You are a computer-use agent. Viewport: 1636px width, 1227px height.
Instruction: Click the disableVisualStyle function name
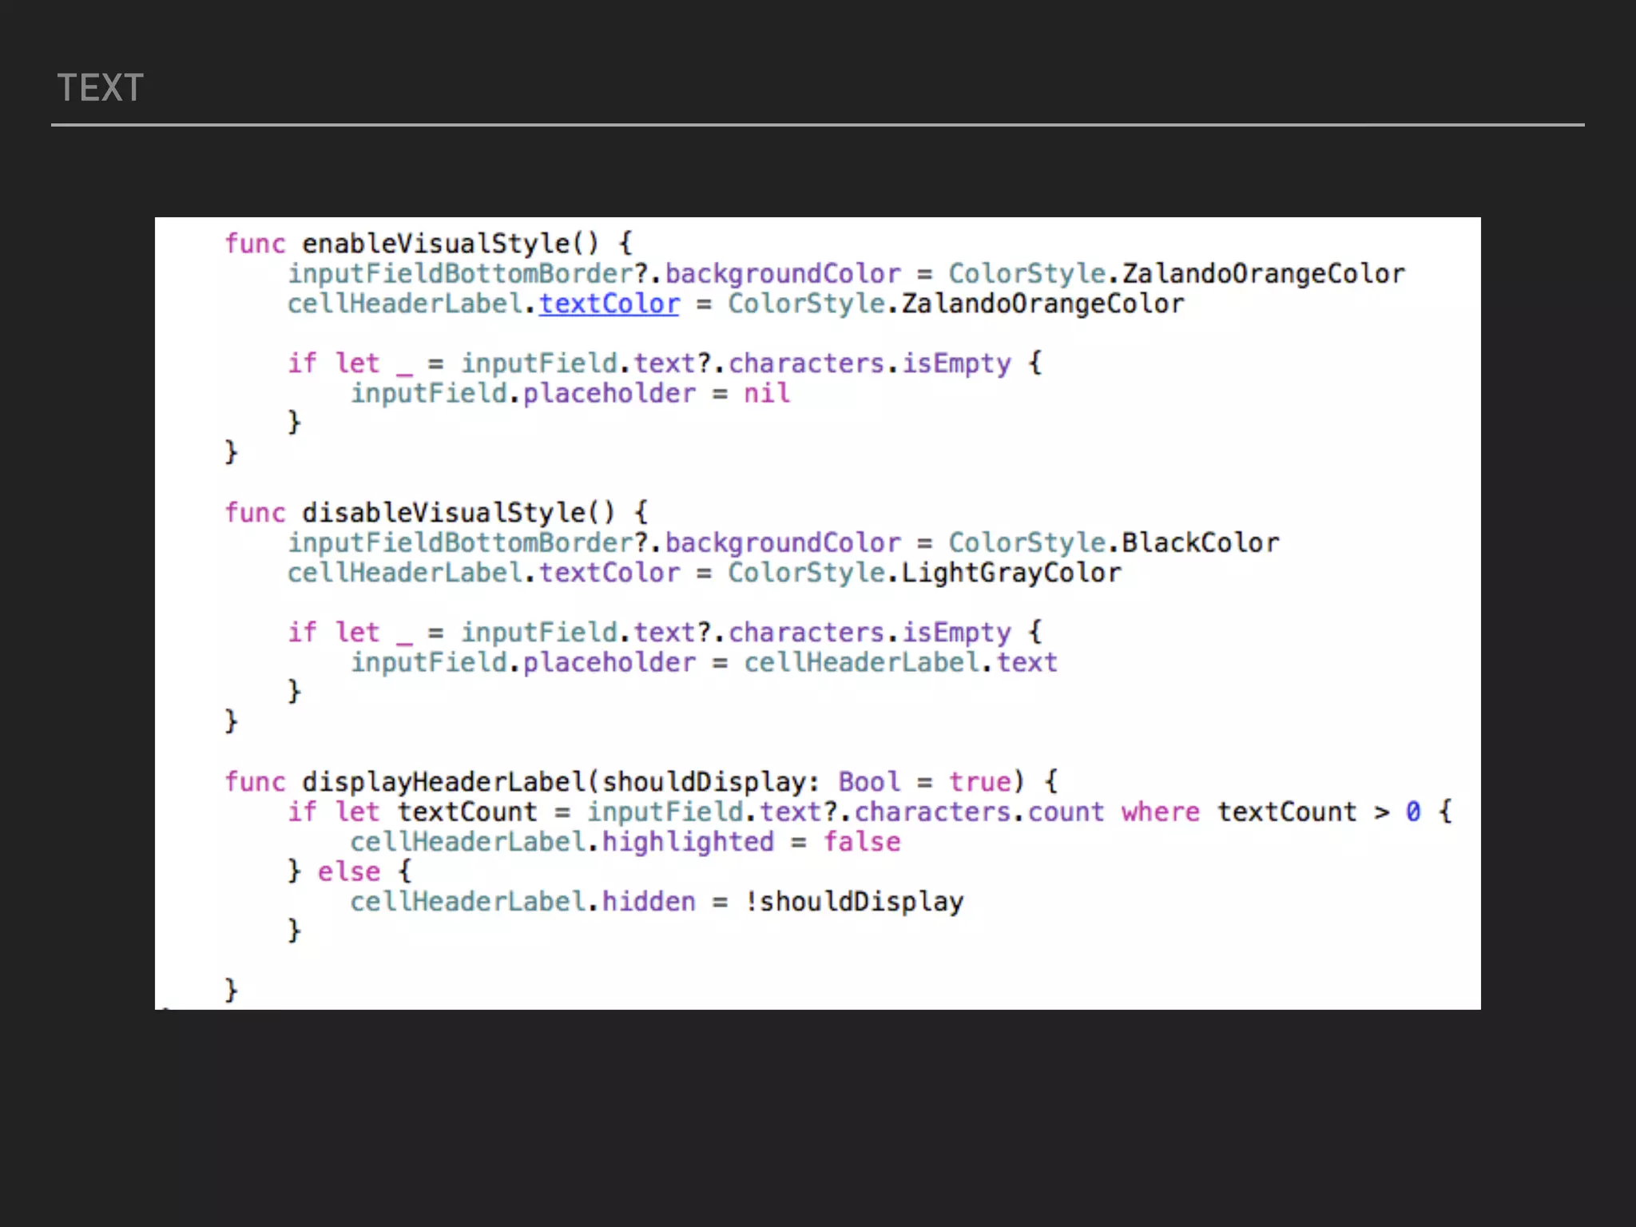pyautogui.click(x=458, y=513)
